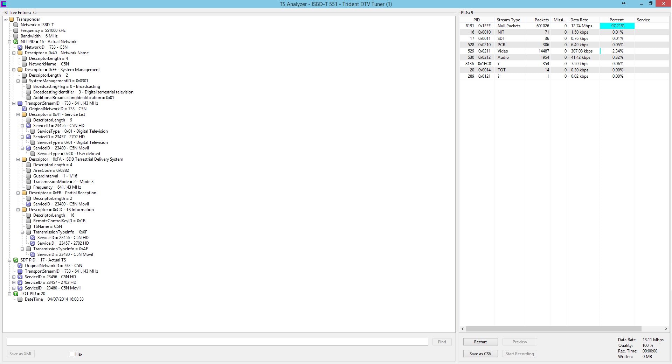Click the search text field beside Find
Viewport: 672px width, 364px height.
(217, 342)
